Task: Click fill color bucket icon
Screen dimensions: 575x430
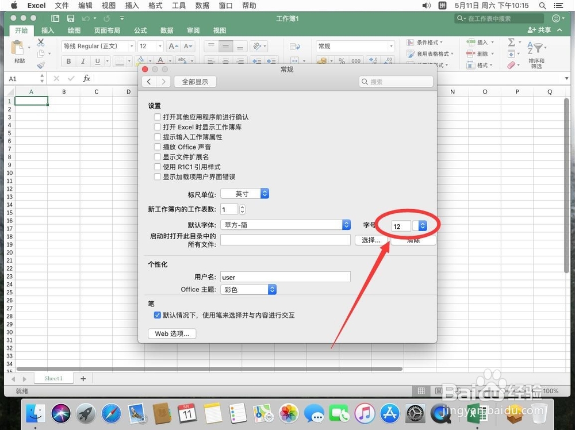Action: click(x=140, y=60)
